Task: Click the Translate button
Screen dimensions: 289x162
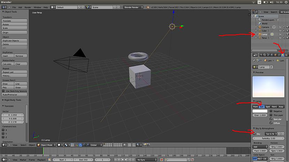Action: (14, 21)
